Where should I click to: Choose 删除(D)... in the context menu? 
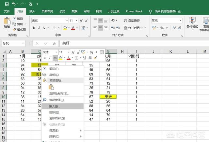(63, 112)
